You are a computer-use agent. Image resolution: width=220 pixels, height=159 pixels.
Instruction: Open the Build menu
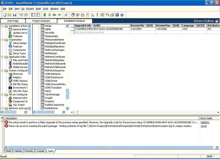click(x=38, y=9)
